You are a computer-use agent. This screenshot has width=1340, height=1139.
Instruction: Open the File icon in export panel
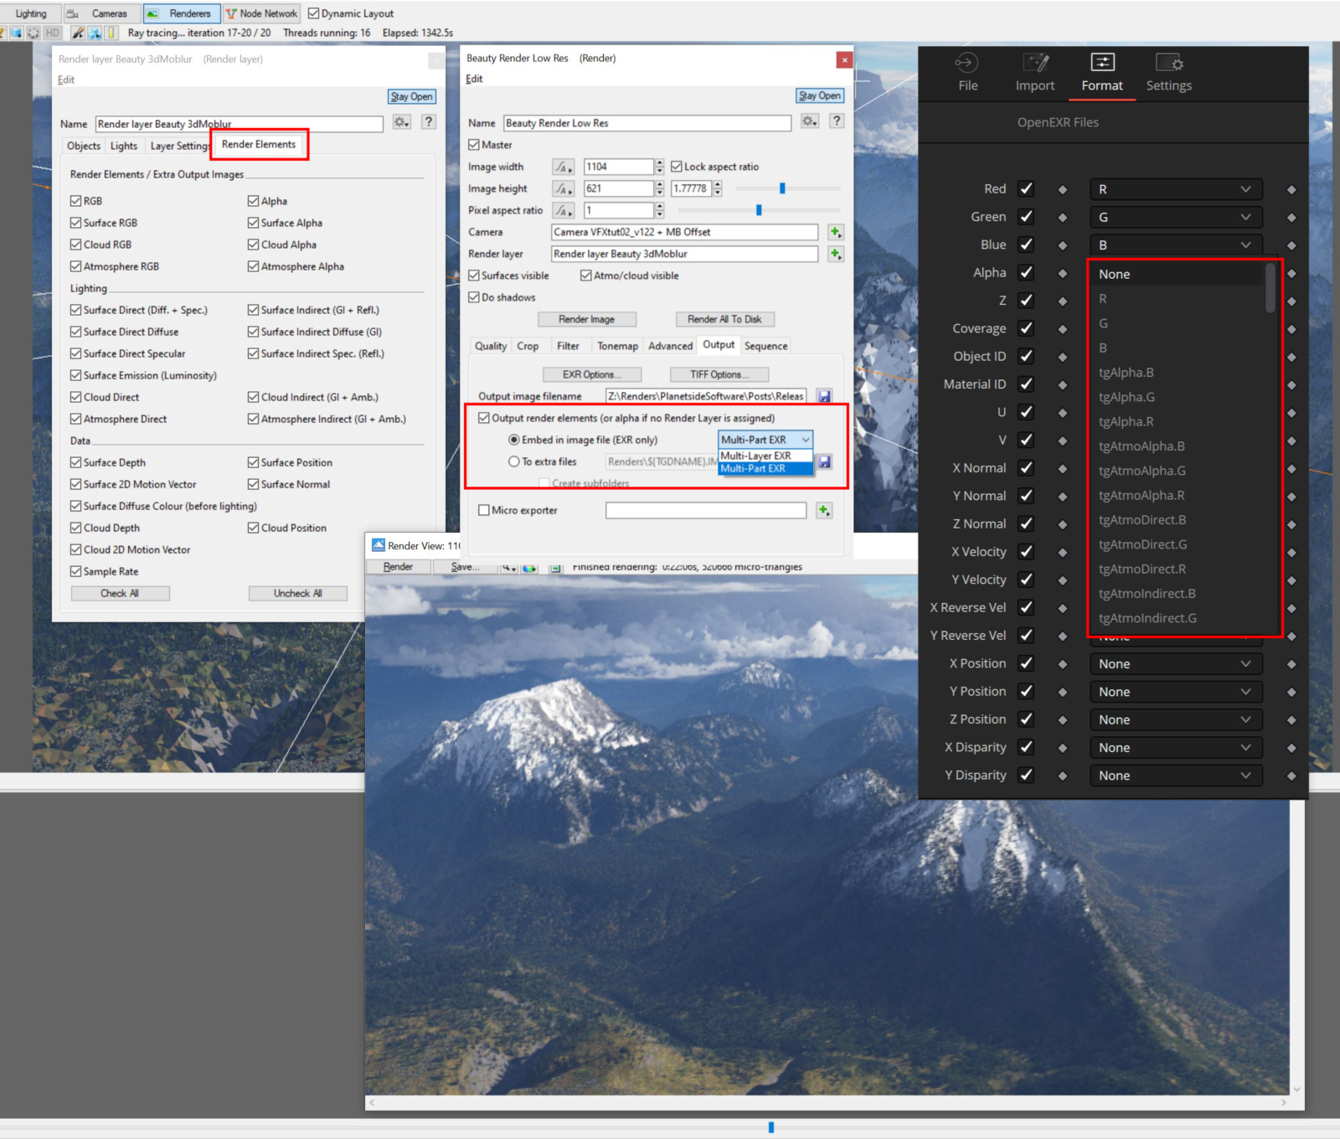[x=967, y=63]
